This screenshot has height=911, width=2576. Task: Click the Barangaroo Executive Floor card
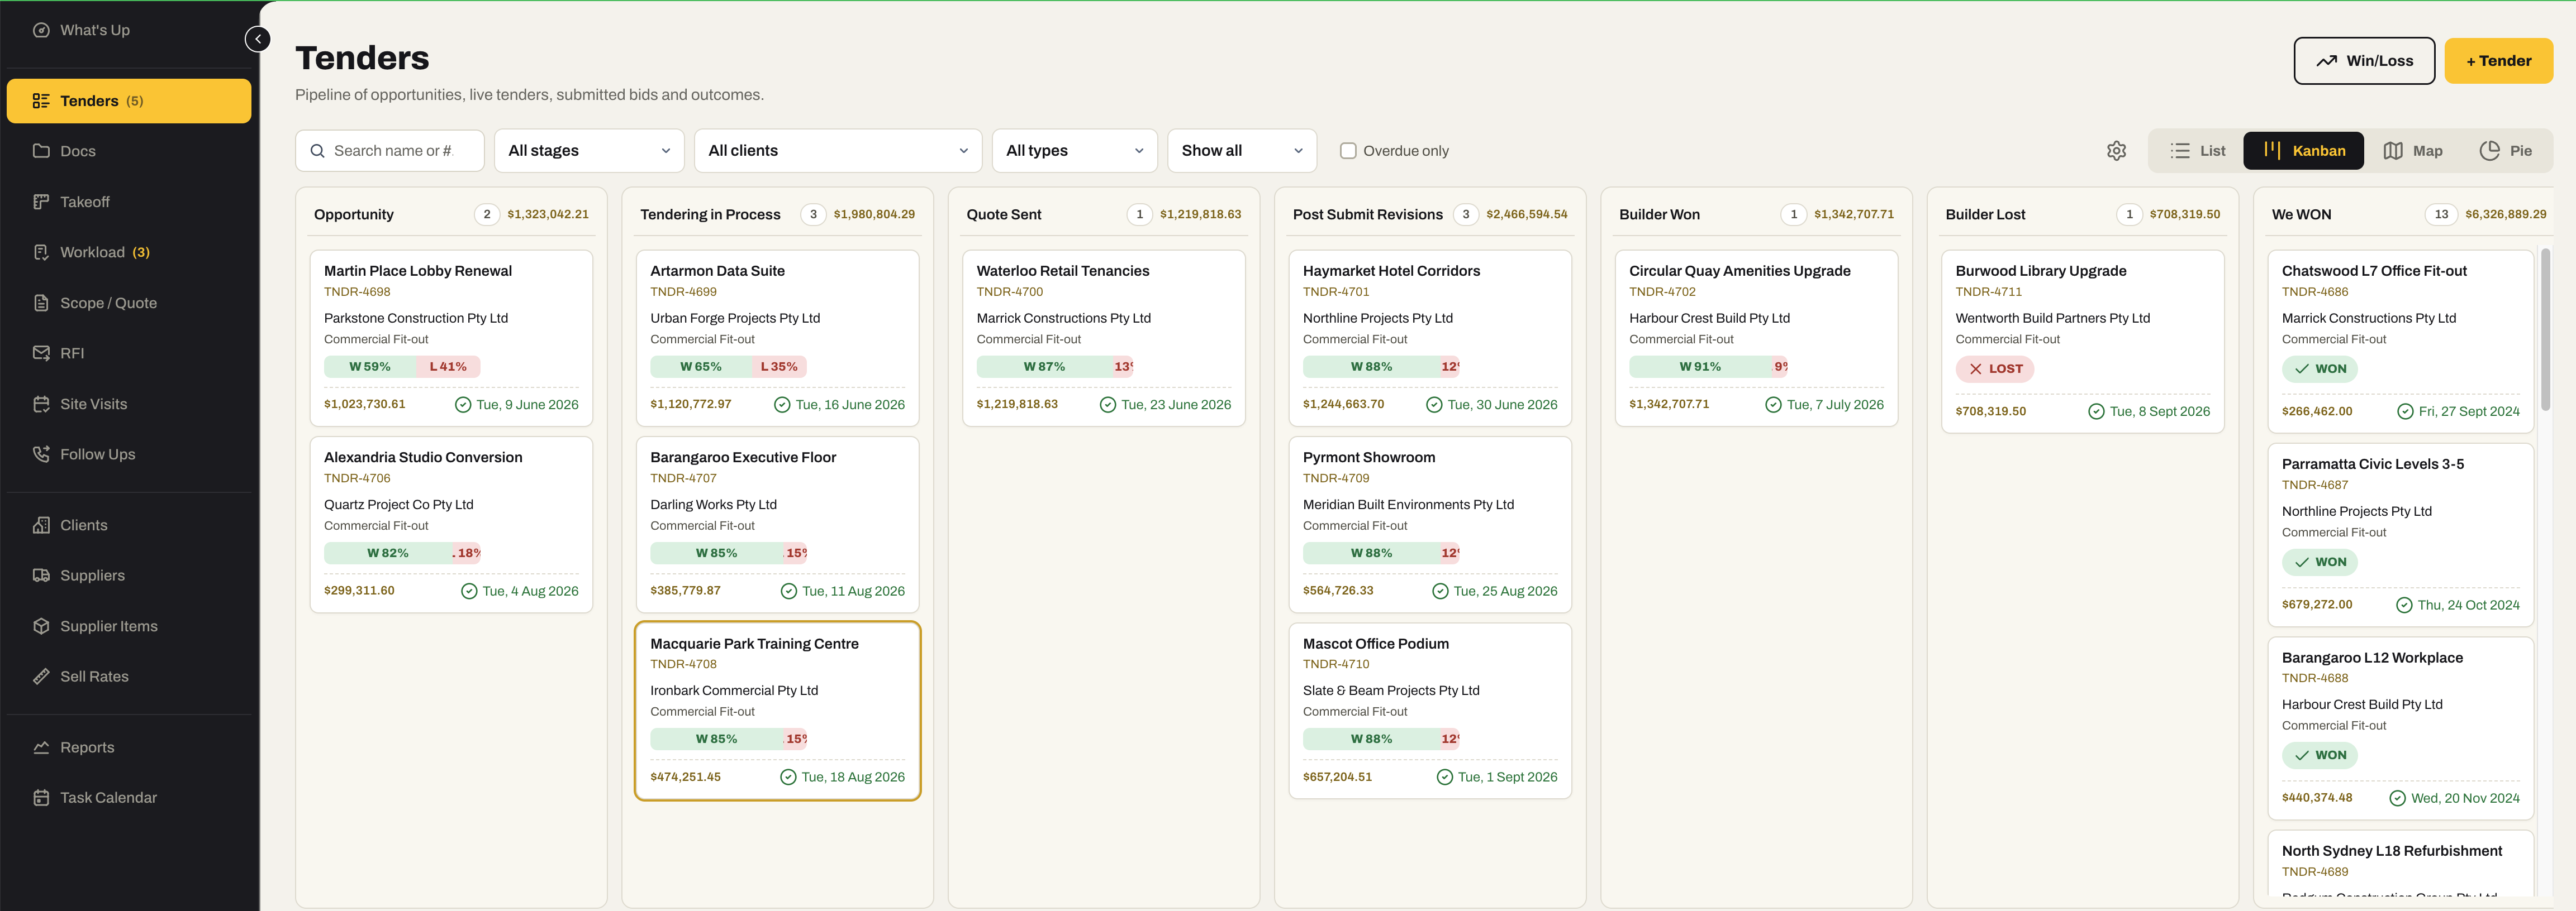[777, 524]
